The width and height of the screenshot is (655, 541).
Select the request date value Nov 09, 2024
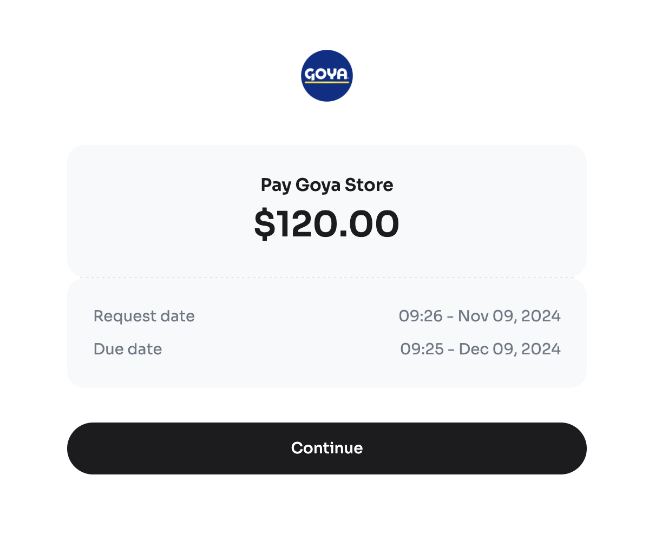[509, 316]
